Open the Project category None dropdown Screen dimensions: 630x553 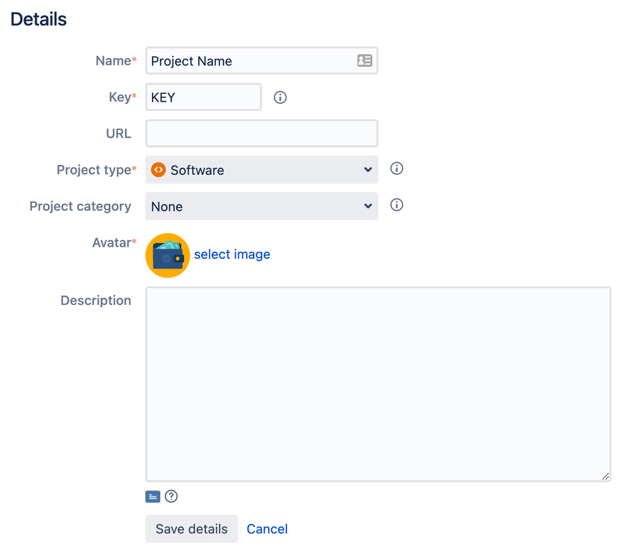coord(262,206)
